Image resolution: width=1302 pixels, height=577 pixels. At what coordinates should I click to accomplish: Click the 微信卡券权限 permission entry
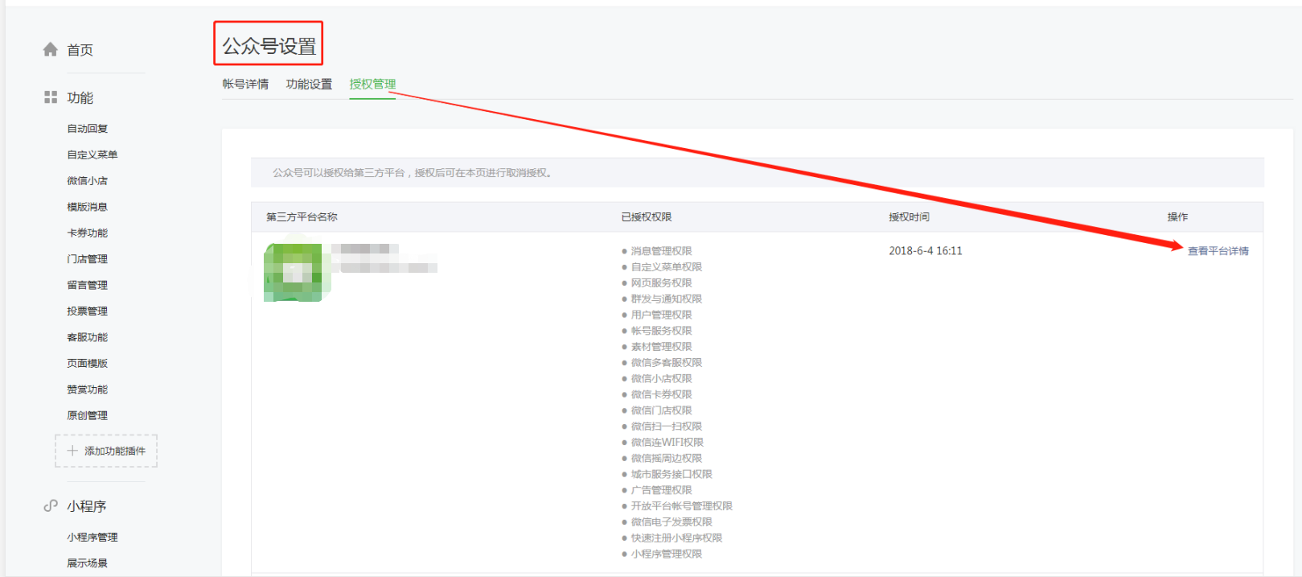(x=661, y=394)
